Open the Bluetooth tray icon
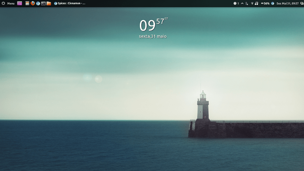Screen dimensions: 304x171 click(x=247, y=3)
